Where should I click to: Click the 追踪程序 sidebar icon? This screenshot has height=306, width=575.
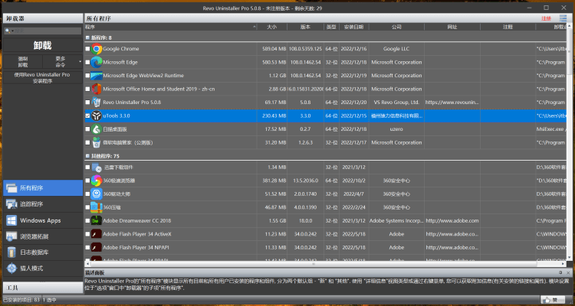click(11, 204)
